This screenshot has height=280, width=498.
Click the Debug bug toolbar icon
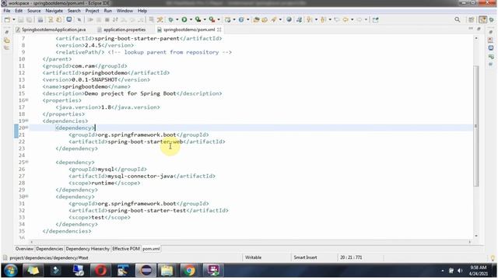(171, 19)
